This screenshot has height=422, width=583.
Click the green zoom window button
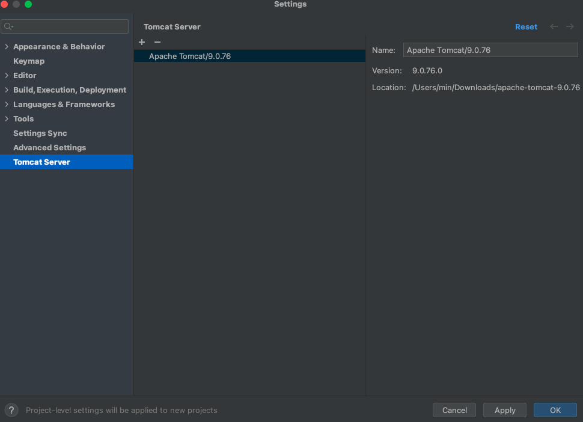pyautogui.click(x=28, y=4)
